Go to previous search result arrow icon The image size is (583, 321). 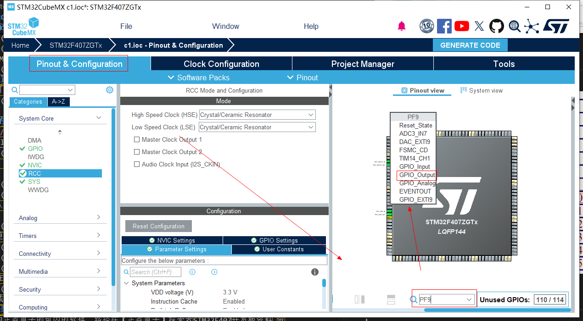point(192,272)
